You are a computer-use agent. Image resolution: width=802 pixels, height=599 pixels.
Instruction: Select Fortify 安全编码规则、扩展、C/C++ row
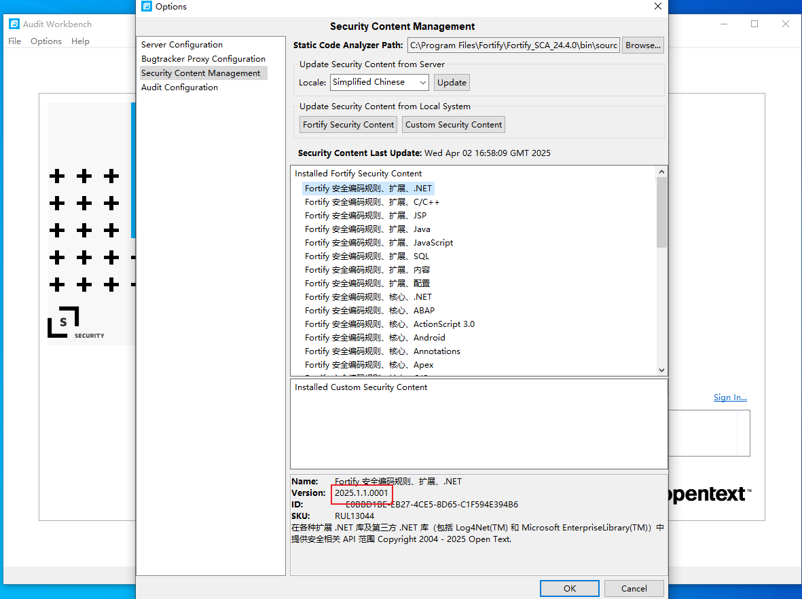click(x=372, y=202)
